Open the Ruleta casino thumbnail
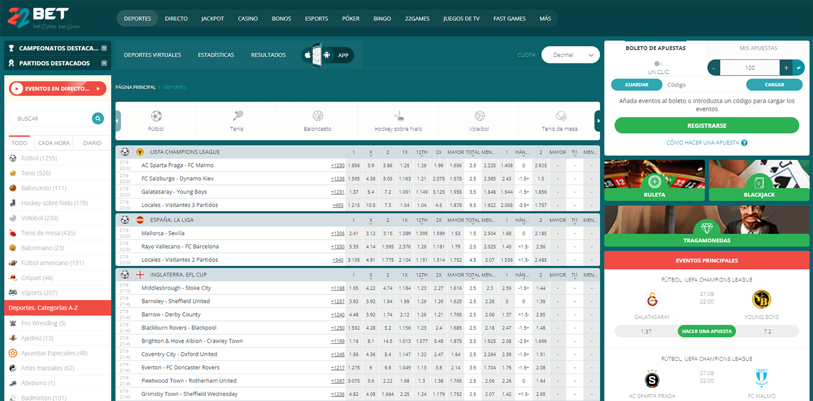Screen dimensions: 813x401 click(x=654, y=181)
